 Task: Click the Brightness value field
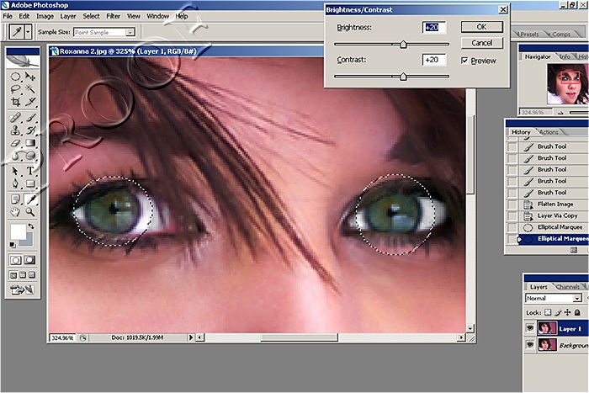(x=434, y=28)
